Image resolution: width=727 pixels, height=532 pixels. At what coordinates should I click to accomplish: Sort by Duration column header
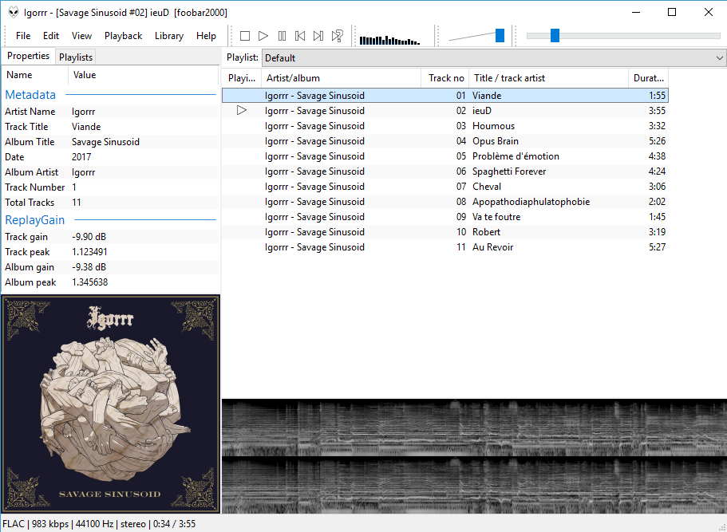coord(648,78)
